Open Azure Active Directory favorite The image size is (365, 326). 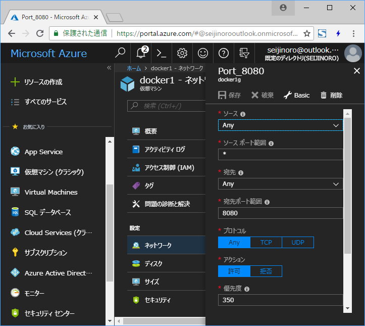pyautogui.click(x=51, y=273)
